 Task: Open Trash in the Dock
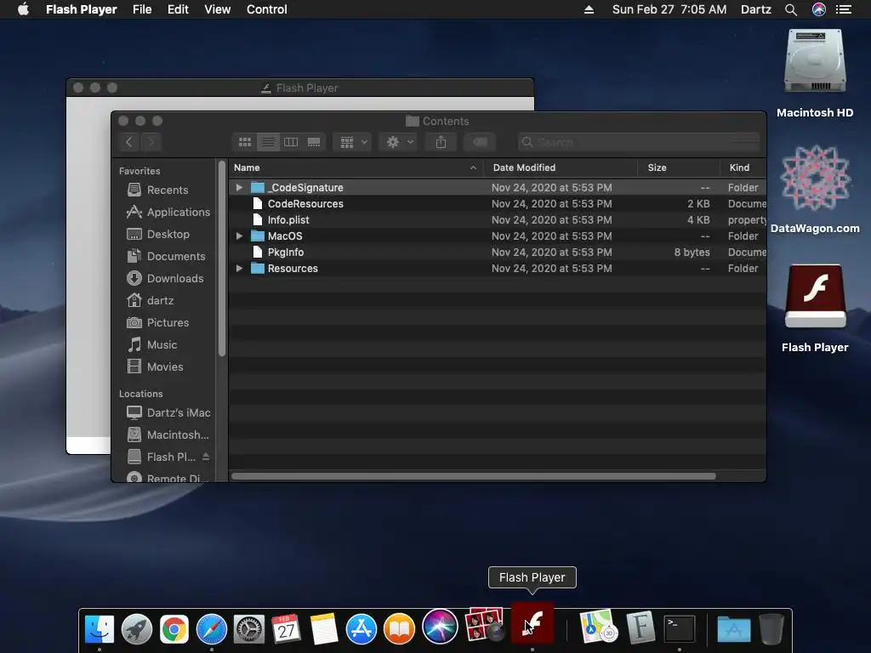(771, 629)
